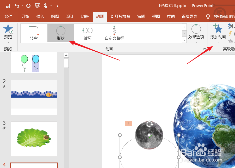Viewport: 235px width, 168px height.
Task: Switch to the 绘图 ribbon tab
Action: tap(55, 16)
